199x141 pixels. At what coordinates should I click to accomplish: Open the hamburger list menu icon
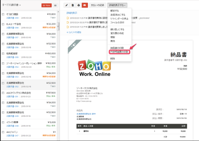55,5
